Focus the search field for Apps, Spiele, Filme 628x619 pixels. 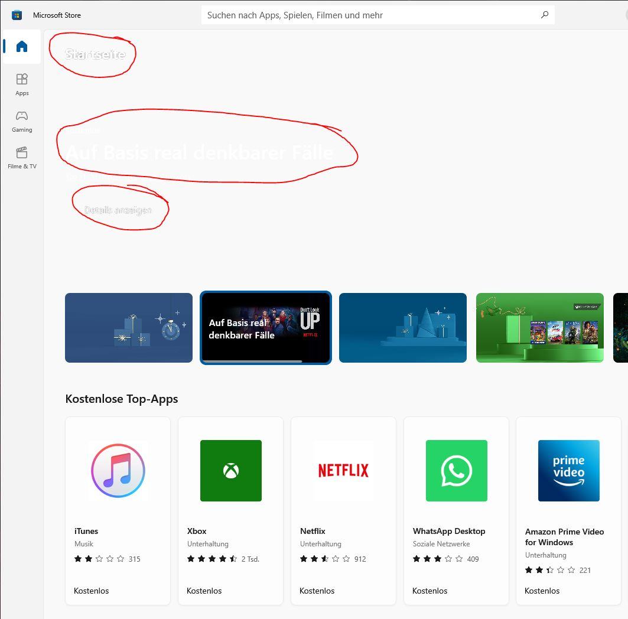coord(378,15)
